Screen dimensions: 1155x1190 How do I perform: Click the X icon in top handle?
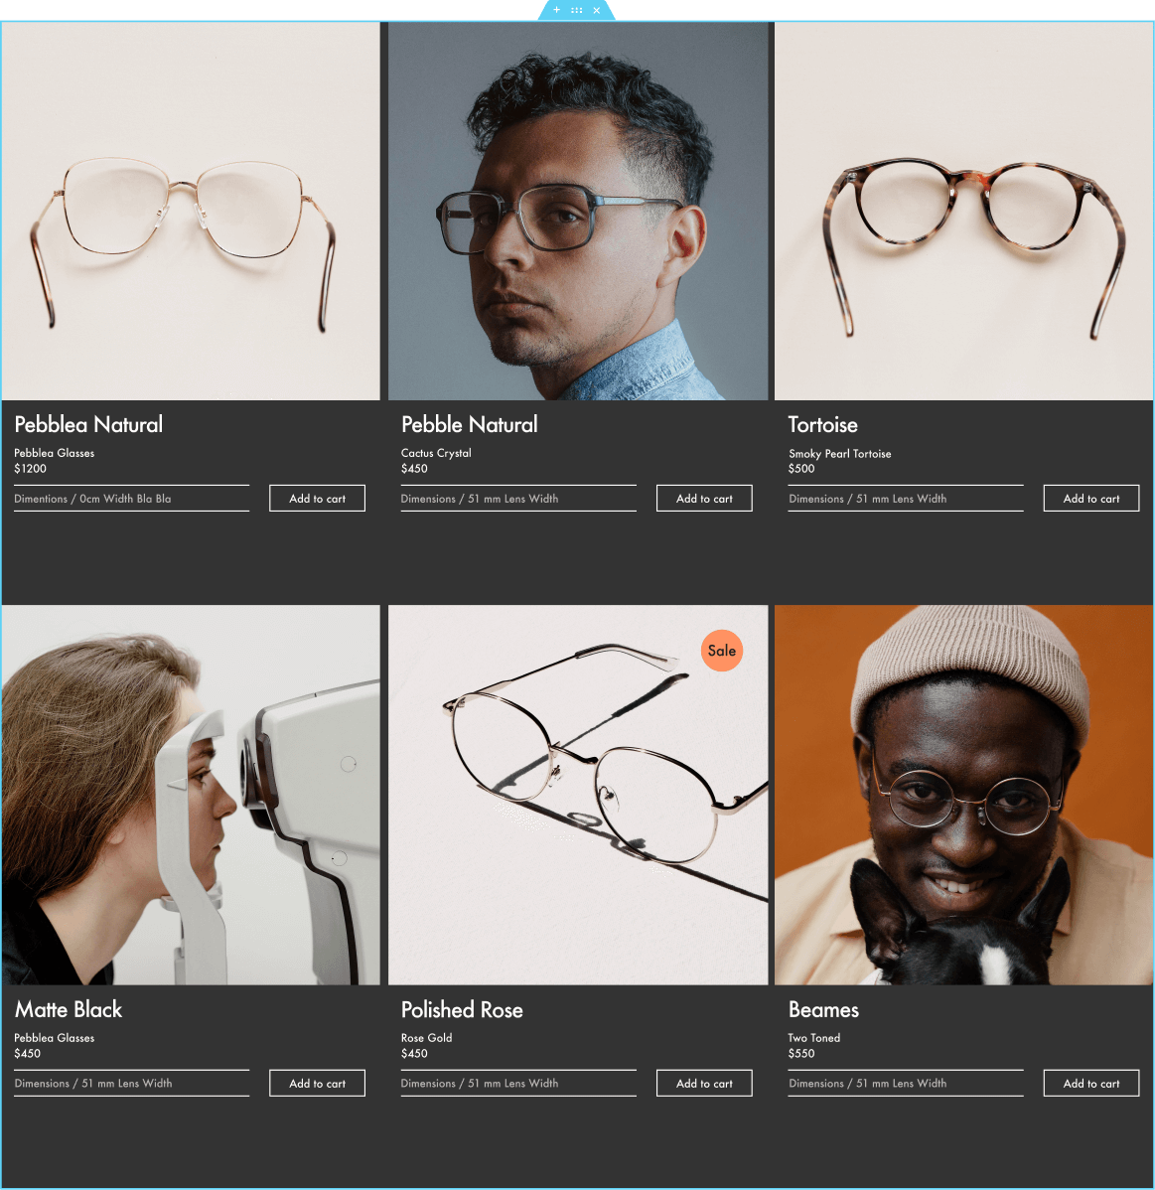click(x=596, y=10)
